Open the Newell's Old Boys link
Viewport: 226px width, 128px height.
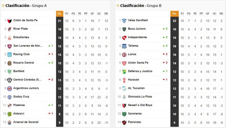point(140,105)
